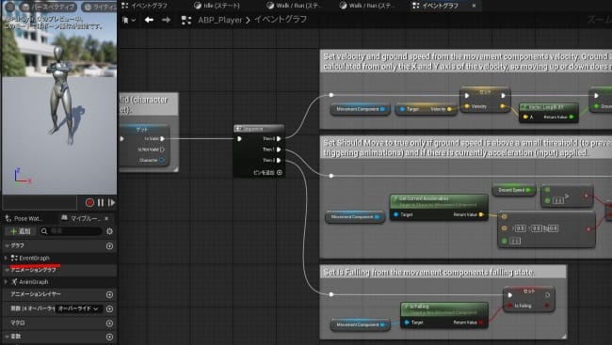Start recording with the red record button
Screen dimensions: 612x345
pos(89,202)
